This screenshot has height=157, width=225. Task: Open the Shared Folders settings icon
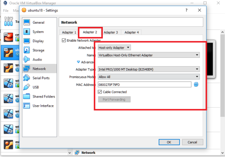tap(27, 96)
